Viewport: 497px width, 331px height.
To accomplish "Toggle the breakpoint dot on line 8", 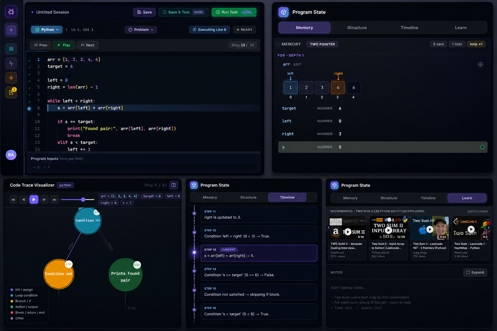I will [x=29, y=109].
